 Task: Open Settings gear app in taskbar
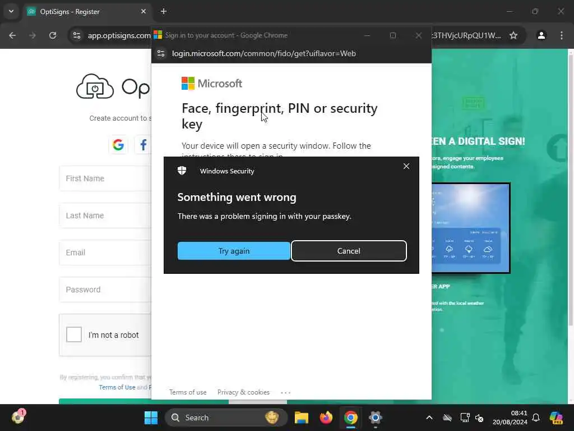[x=375, y=418]
